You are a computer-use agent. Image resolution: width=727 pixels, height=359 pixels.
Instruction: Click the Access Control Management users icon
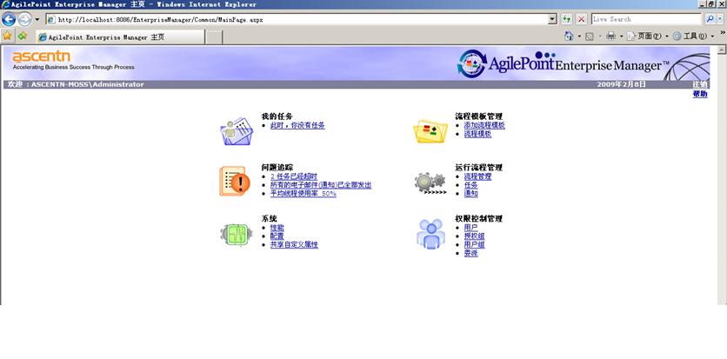click(x=430, y=234)
